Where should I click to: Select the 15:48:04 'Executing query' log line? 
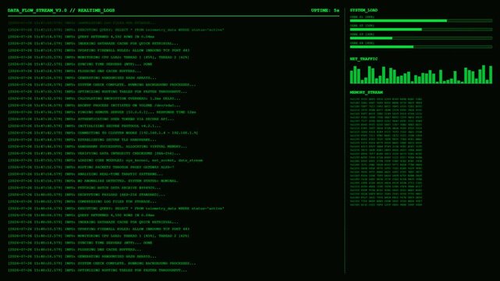tap(115, 208)
